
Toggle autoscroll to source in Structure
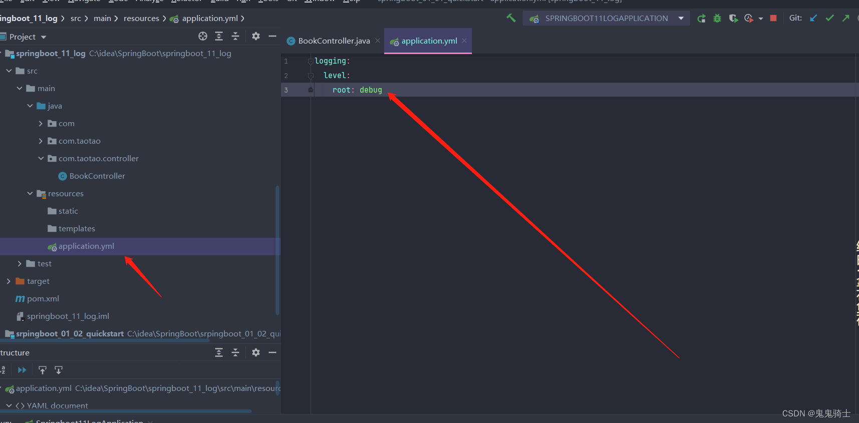click(x=43, y=370)
